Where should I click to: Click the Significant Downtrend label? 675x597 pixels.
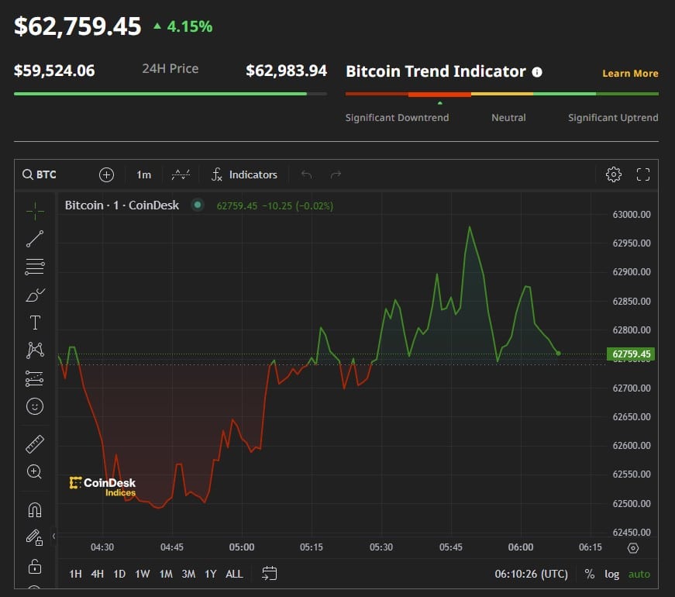[x=397, y=118]
